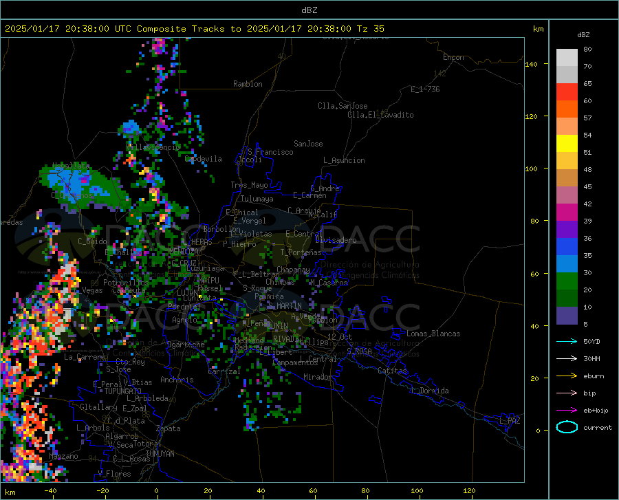
Task: Click the E_1-736 label
Action: tap(425, 89)
